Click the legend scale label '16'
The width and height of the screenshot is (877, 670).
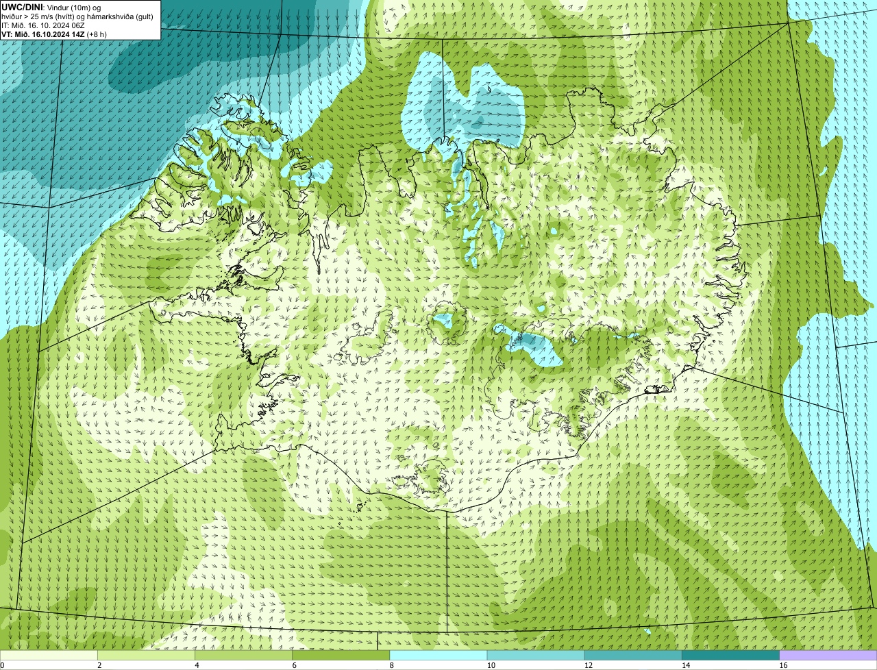click(783, 665)
